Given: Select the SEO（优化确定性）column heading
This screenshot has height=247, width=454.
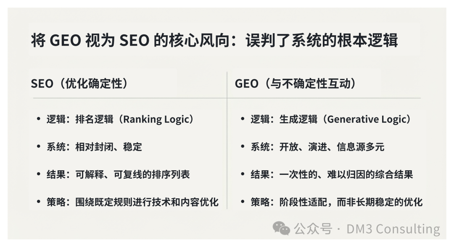Looking at the screenshot, I should tap(80, 83).
